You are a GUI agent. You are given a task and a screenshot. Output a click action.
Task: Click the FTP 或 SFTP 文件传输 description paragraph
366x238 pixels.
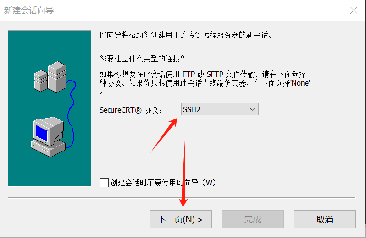(206, 83)
